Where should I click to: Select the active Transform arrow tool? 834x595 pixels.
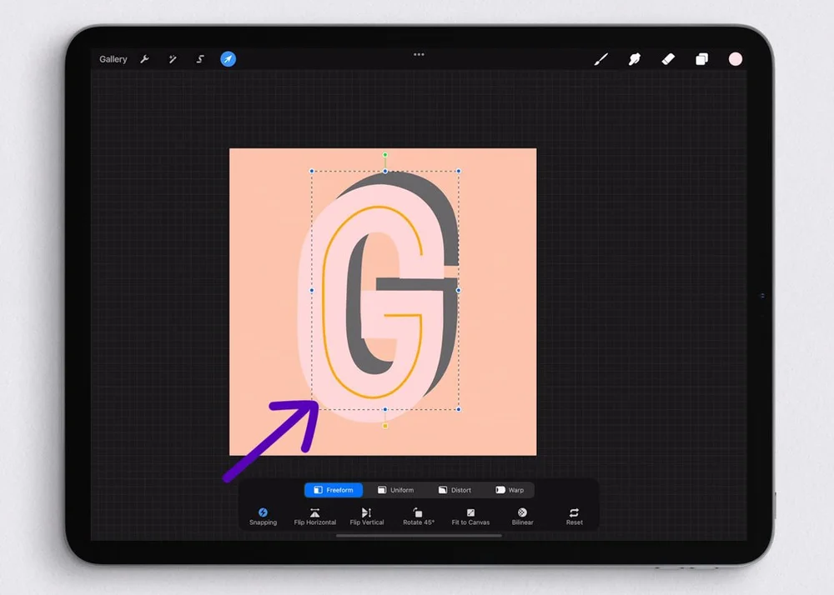click(x=228, y=59)
